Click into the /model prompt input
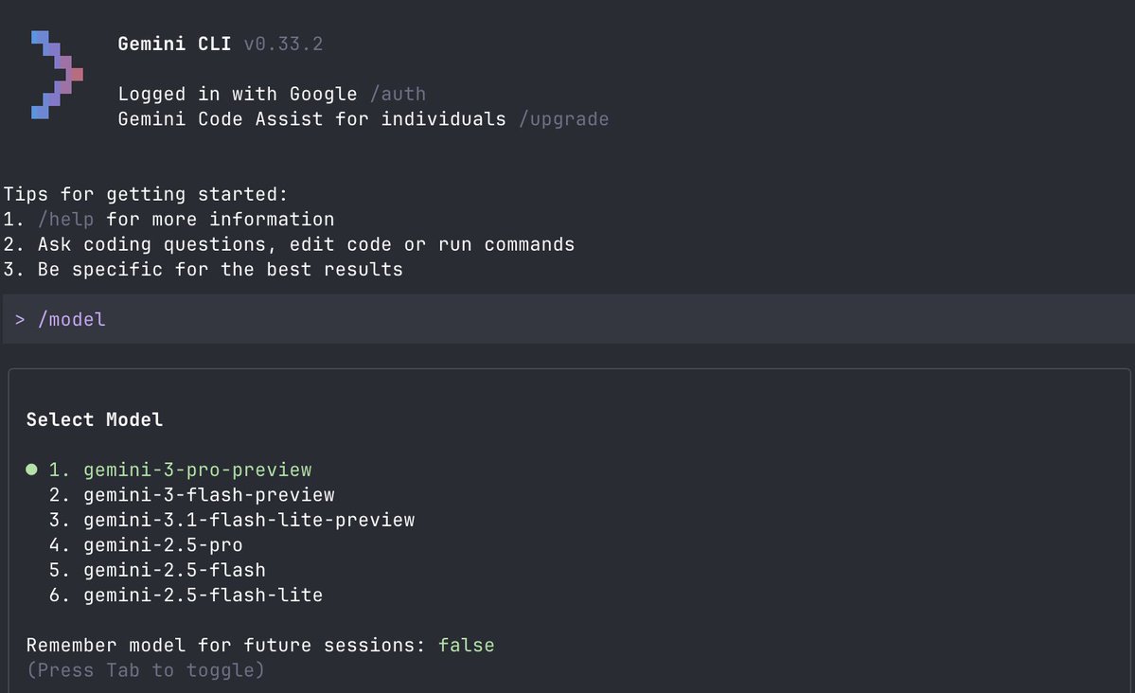Screen dimensions: 1135x693 pos(568,319)
